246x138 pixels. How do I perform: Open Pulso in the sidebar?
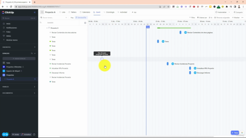point(8,32)
